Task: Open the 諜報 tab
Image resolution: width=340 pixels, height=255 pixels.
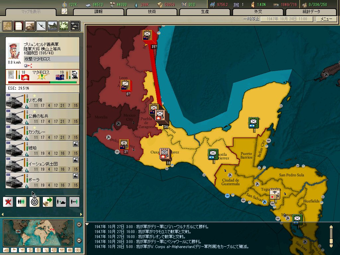Action: tap(98, 12)
